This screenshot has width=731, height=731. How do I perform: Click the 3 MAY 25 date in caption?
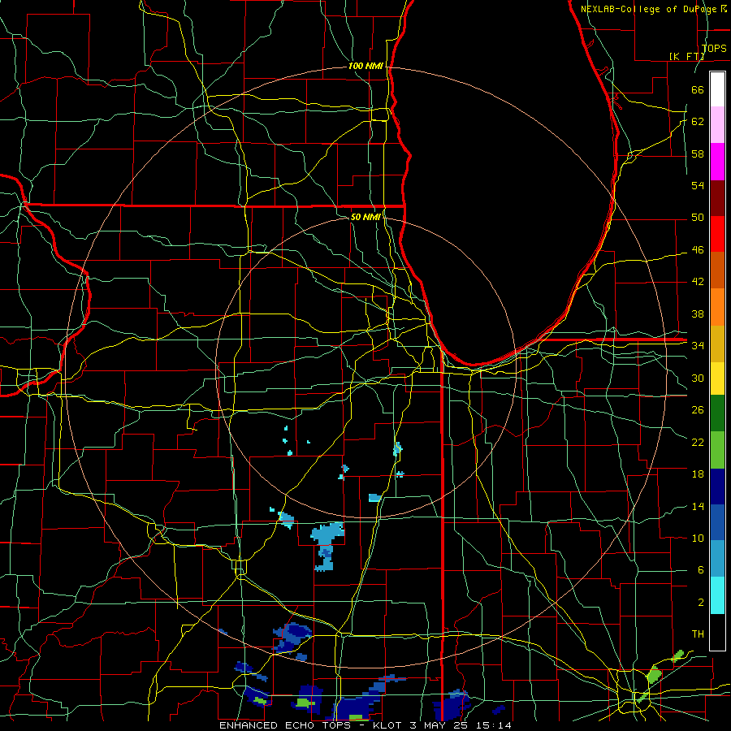click(x=439, y=725)
